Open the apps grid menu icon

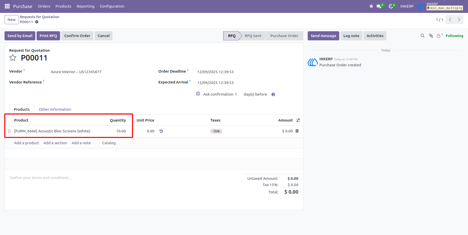tap(7, 6)
